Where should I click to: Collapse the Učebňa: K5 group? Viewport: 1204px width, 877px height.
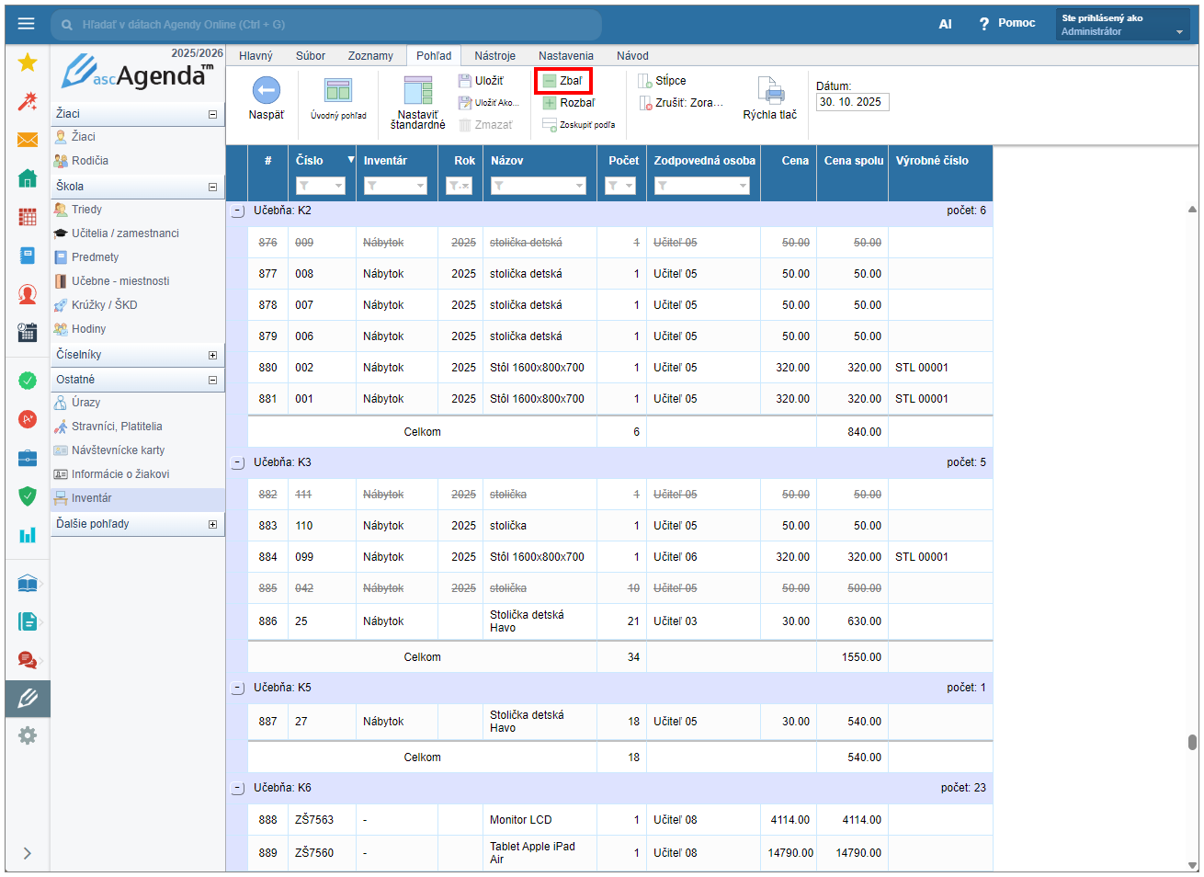click(x=237, y=689)
